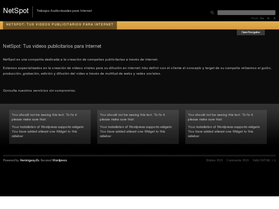Image resolution: width=279 pixels, height=209 pixels.
Task: Open the Comments RSS feed
Action: click(238, 160)
